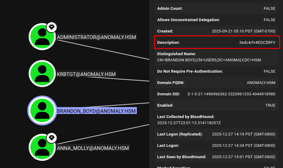The image size is (283, 168).
Task: Click the Domain FQDN value ANOMALY.HSM
Action: pos(261,82)
